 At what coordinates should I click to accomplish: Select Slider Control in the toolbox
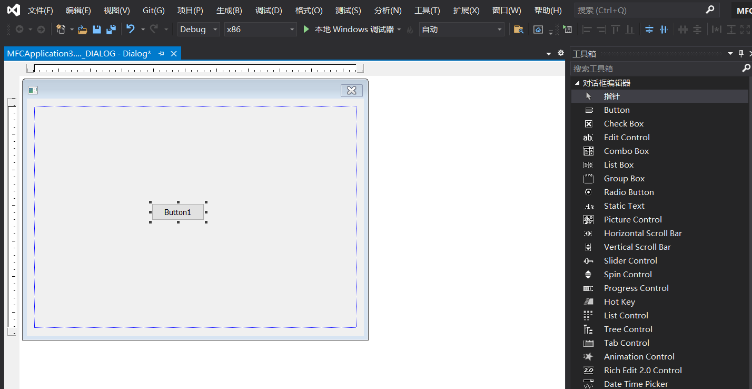[630, 260]
